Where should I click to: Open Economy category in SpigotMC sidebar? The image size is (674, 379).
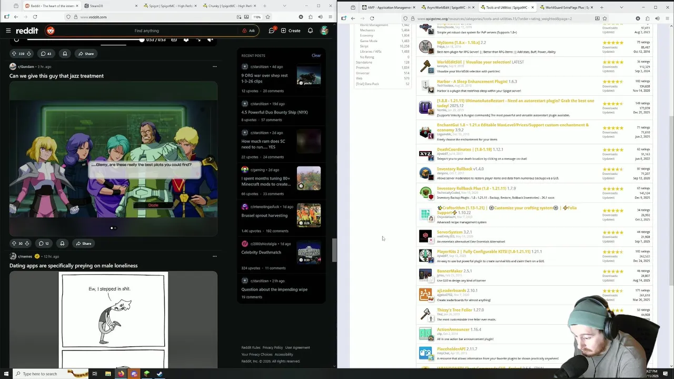[x=366, y=35]
